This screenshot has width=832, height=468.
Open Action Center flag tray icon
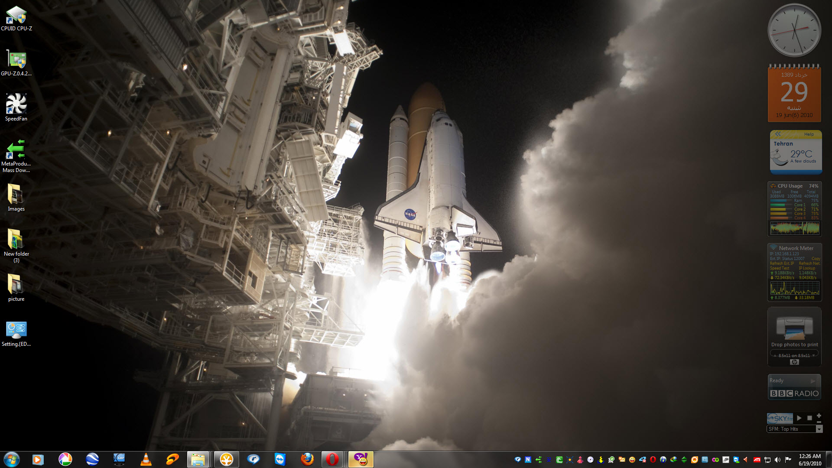788,460
